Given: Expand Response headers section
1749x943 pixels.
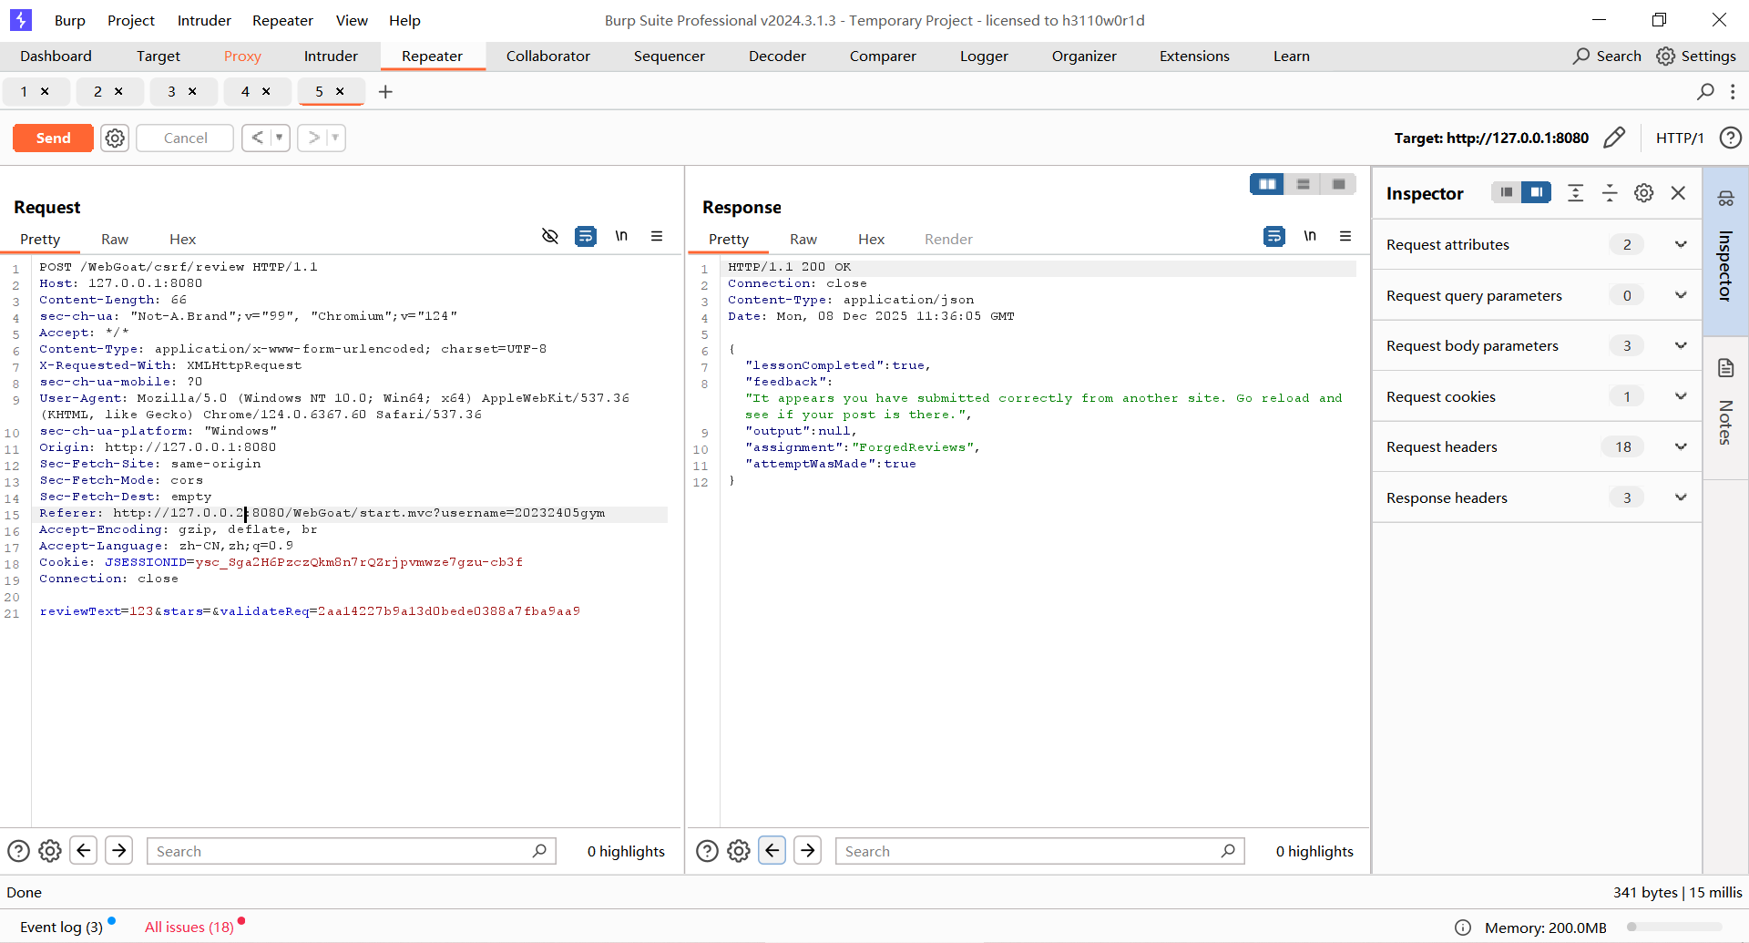Looking at the screenshot, I should click(1681, 497).
